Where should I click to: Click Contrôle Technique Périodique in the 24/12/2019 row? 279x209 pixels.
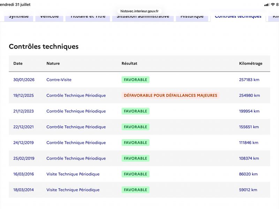[x=76, y=142]
